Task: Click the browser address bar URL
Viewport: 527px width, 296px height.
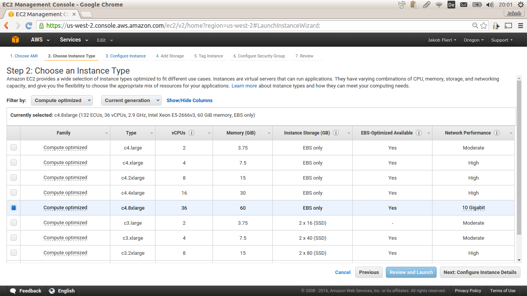Action: coord(183,26)
